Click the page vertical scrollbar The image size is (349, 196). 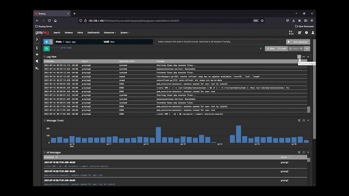(x=314, y=89)
